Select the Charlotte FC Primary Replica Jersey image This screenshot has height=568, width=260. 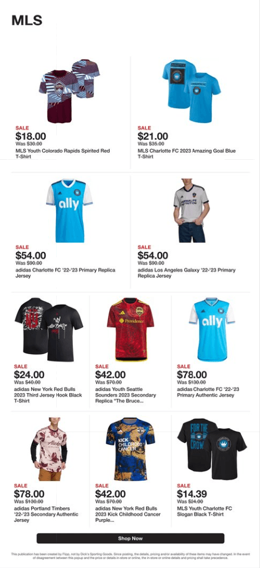pos(70,210)
